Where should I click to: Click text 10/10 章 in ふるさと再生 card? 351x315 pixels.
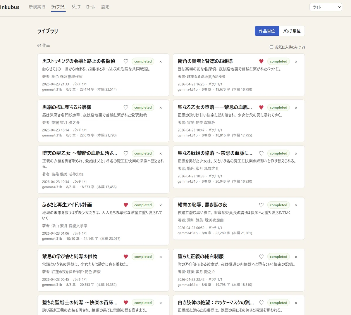point(73,239)
